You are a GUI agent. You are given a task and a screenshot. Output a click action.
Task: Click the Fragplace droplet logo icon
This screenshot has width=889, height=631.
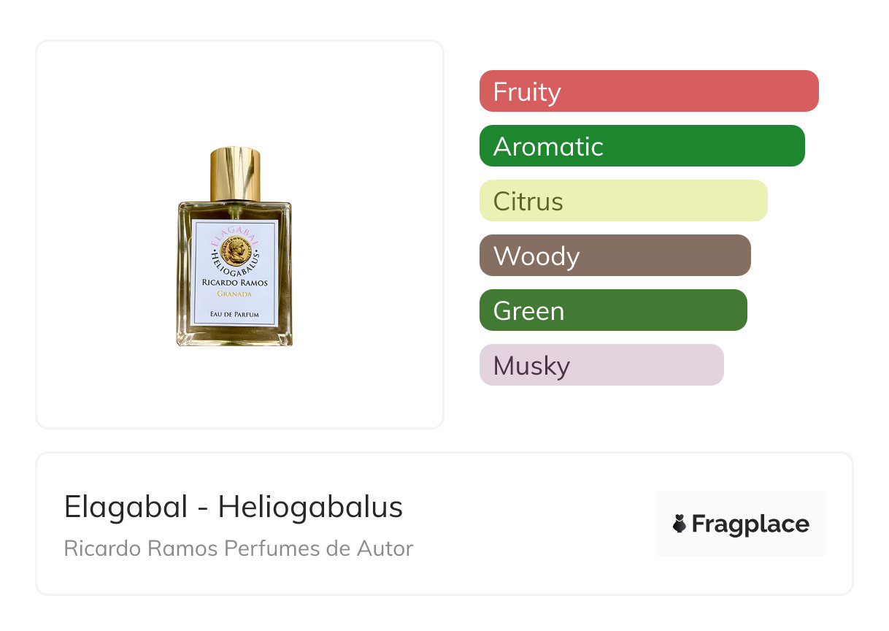(680, 524)
